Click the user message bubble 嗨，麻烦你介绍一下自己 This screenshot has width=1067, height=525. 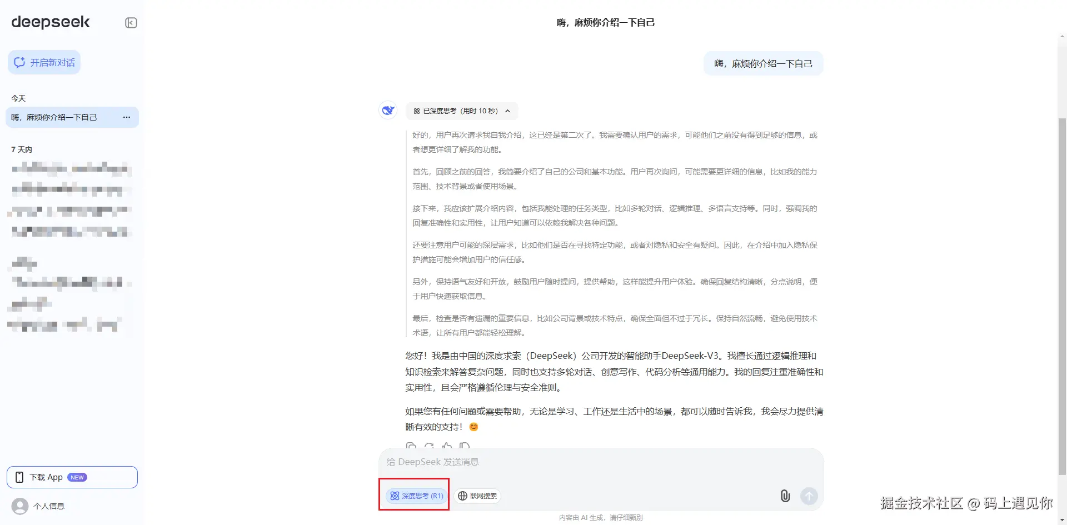point(763,64)
